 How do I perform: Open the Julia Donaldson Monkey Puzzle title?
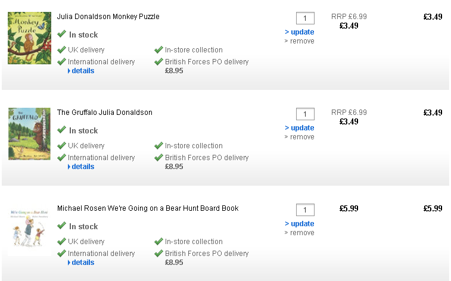coord(108,17)
